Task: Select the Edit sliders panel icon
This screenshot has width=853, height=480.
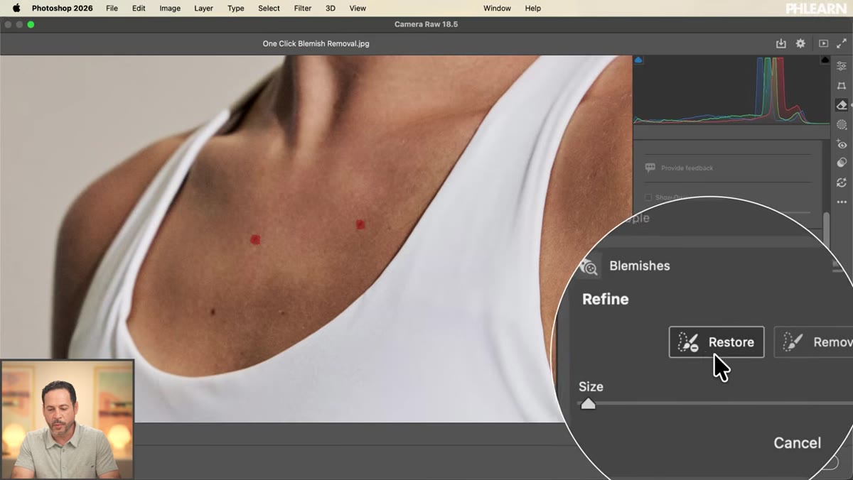Action: click(x=842, y=66)
